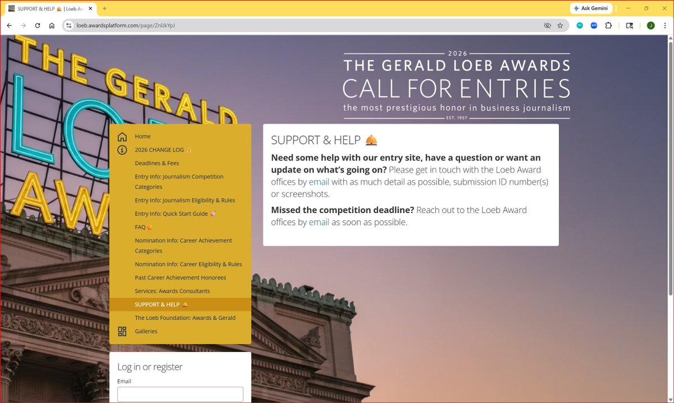The height and width of the screenshot is (403, 674).
Task: Bookmark this page with the star icon
Action: 560,25
